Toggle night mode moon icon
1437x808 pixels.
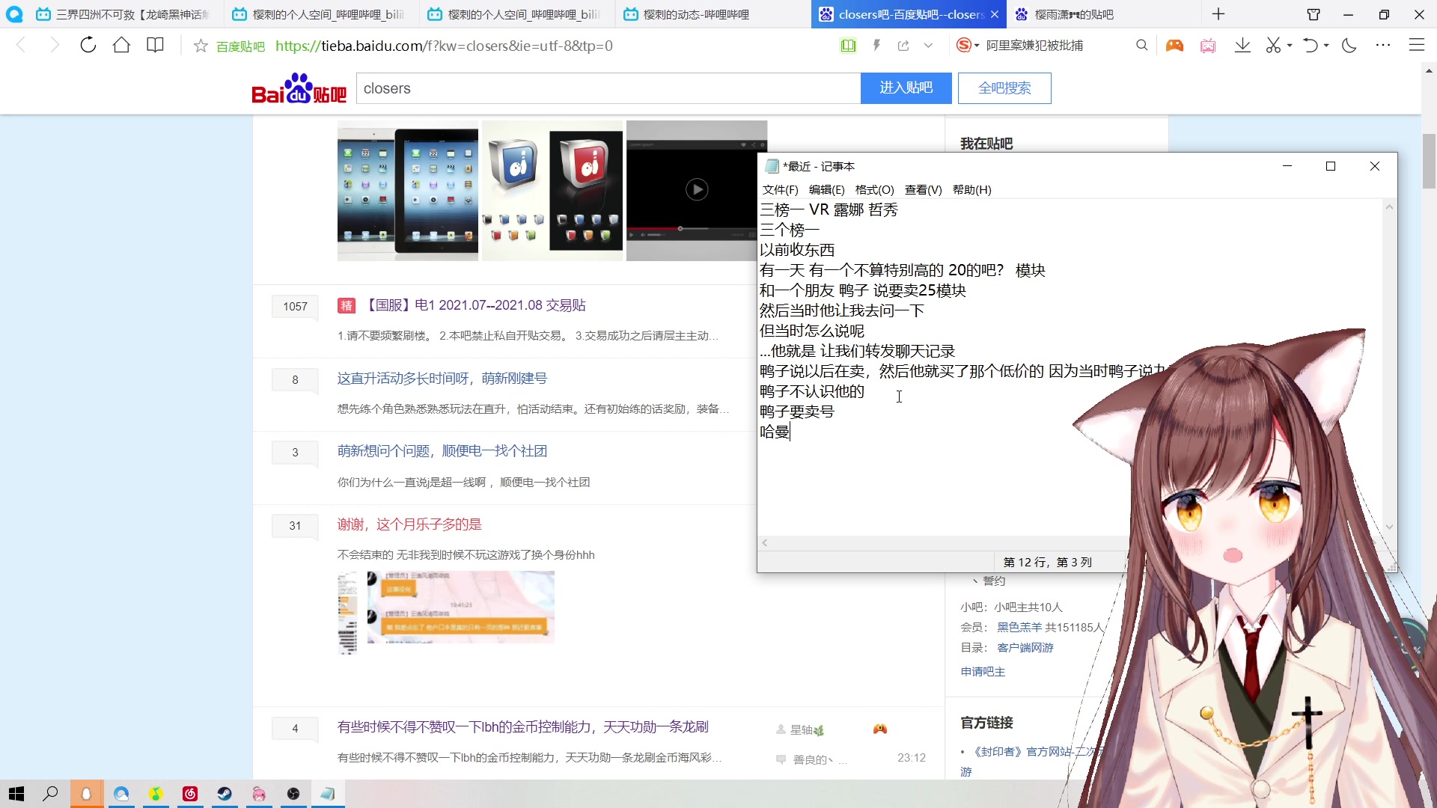[1349, 46]
